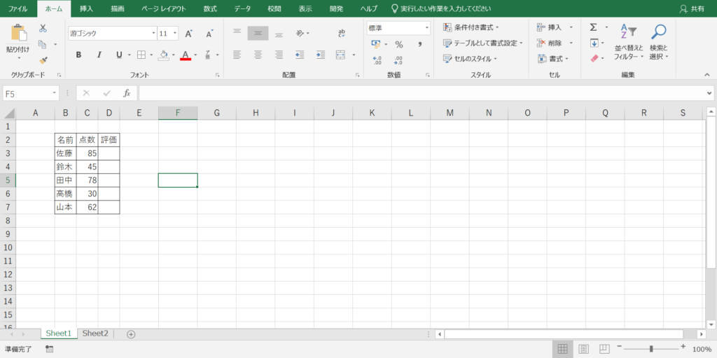Viewport: 717px width, 358px height.
Task: Click the increase decimal icon
Action: click(377, 60)
